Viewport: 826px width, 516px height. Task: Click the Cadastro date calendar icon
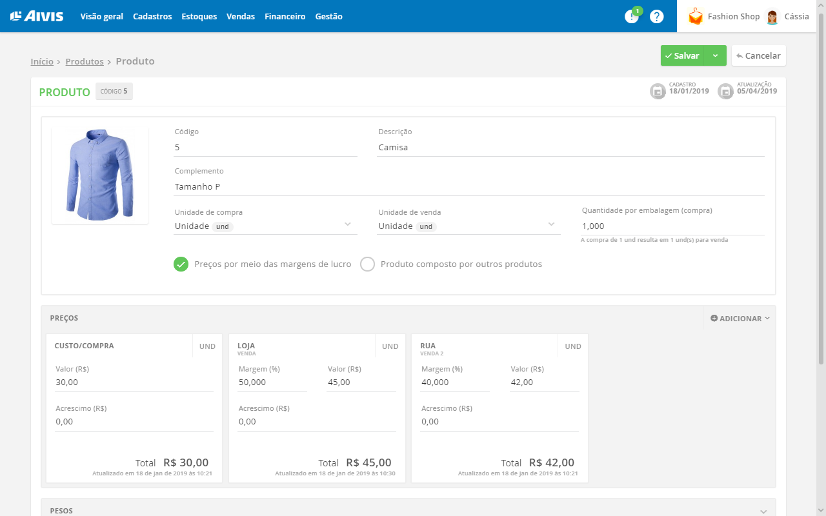[x=658, y=91]
